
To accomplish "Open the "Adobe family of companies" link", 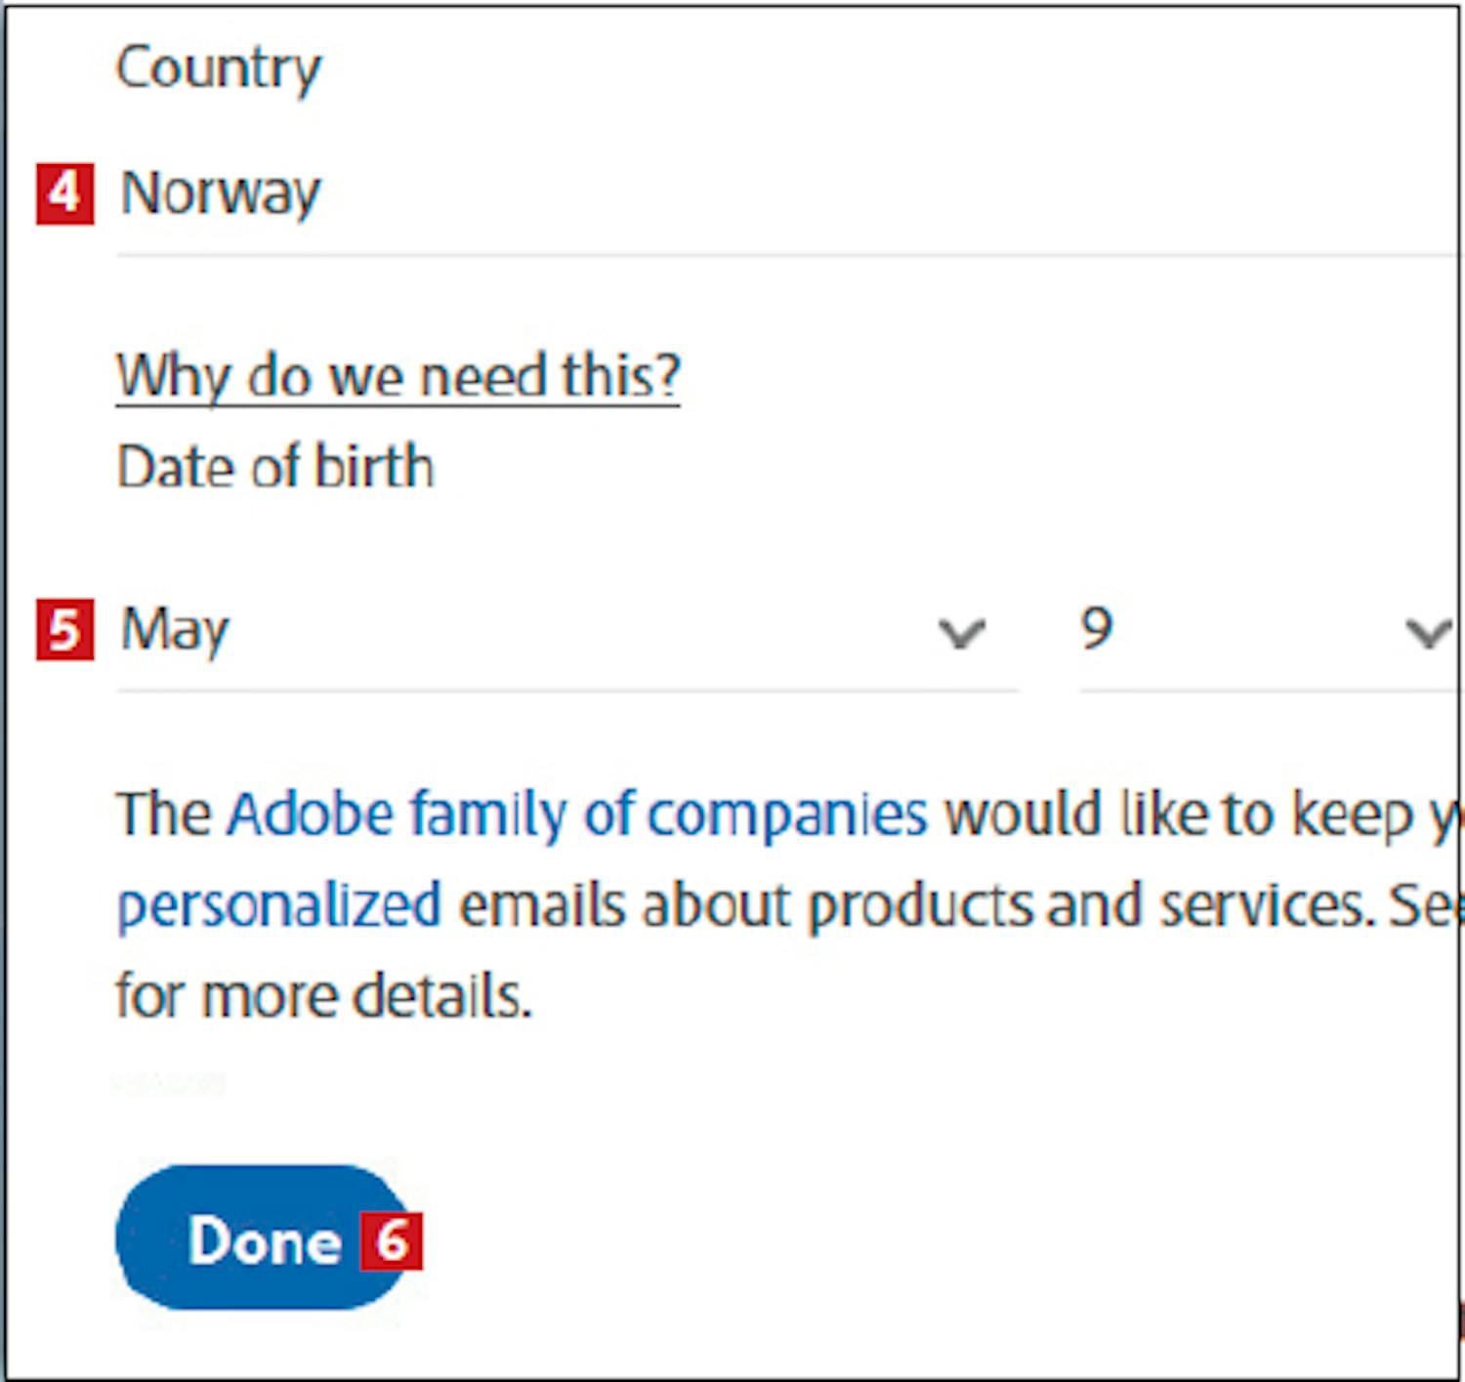I will click(576, 814).
